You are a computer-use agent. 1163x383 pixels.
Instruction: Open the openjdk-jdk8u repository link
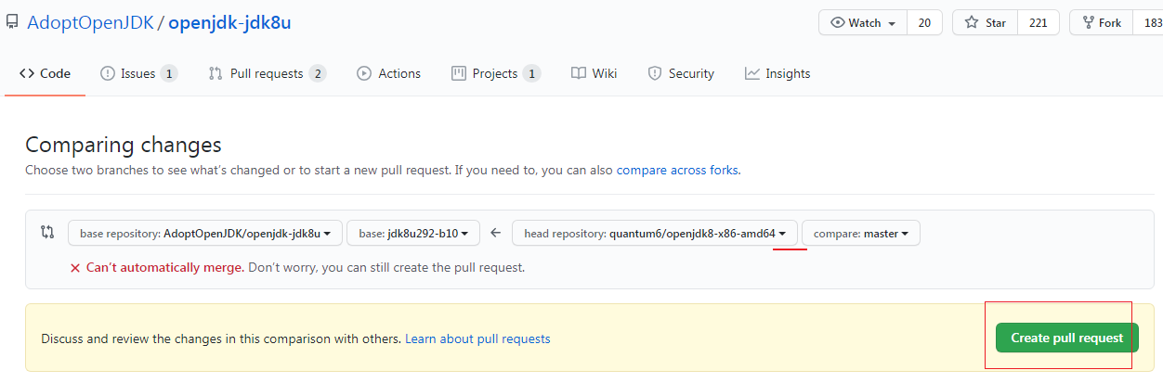pyautogui.click(x=229, y=22)
